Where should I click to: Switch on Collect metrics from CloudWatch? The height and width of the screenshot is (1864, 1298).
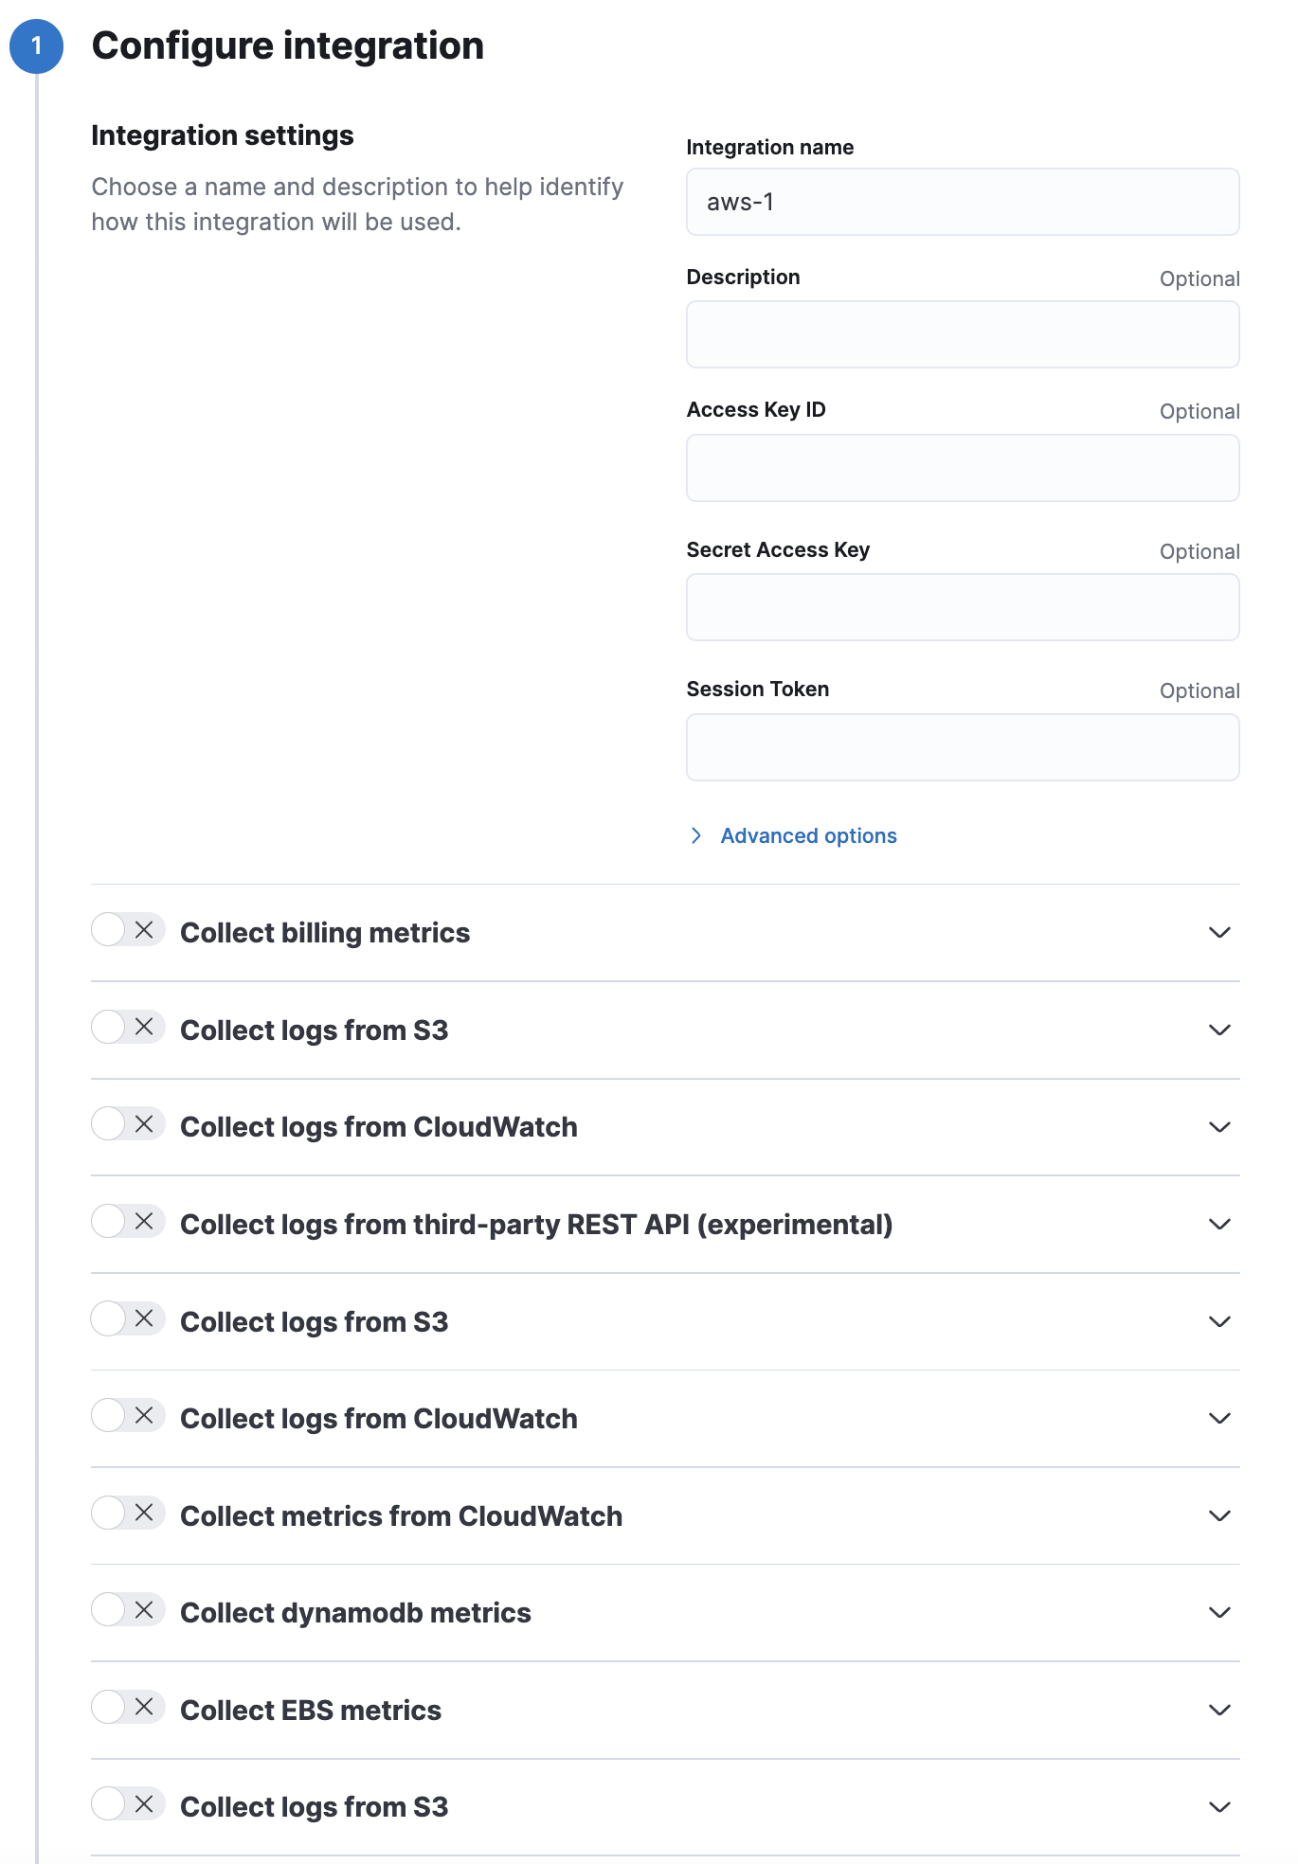click(x=128, y=1514)
